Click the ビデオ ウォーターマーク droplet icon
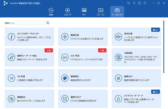The width and height of the screenshot is (168, 109). coord(118,99)
